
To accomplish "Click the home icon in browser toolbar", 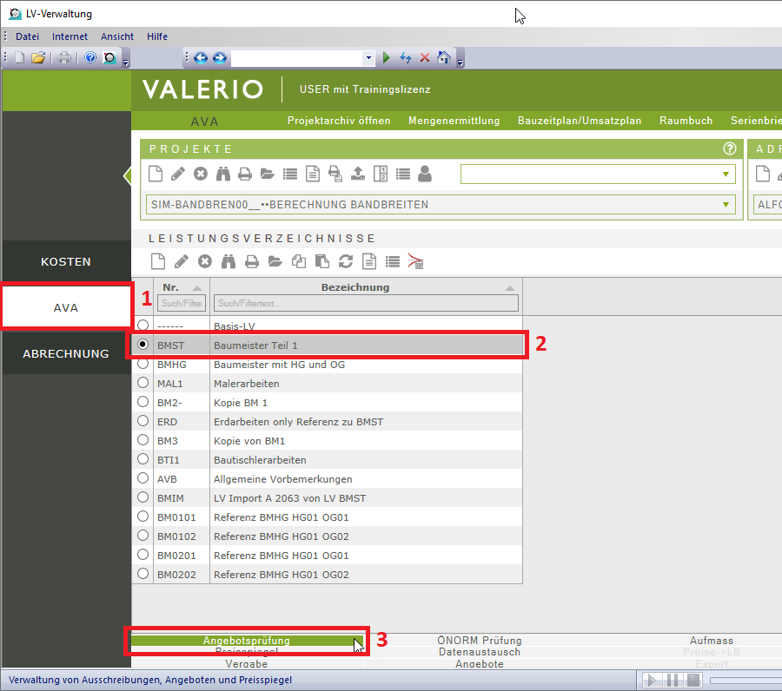I will [444, 57].
